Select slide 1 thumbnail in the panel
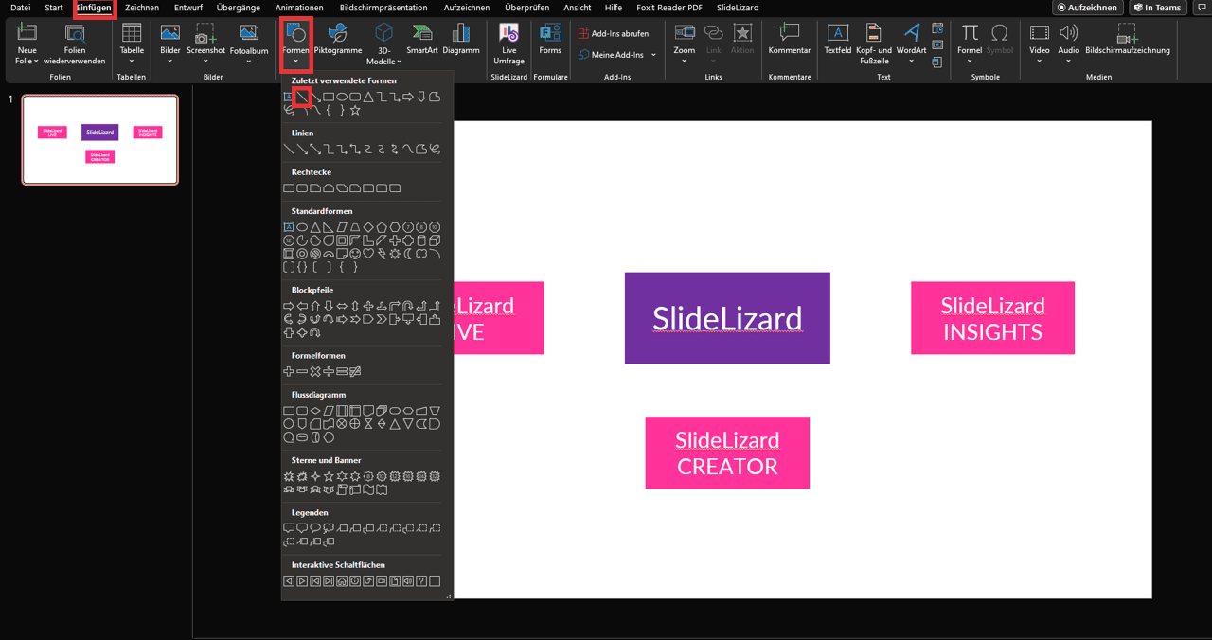The height and width of the screenshot is (640, 1212). point(100,139)
